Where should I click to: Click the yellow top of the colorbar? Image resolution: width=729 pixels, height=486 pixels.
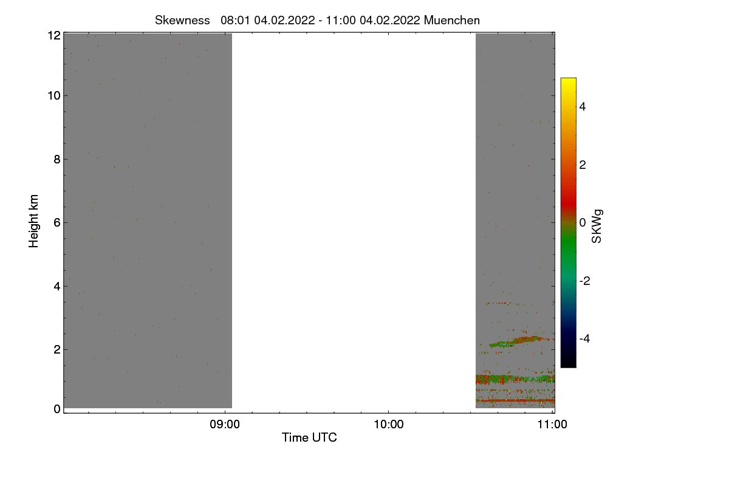(x=568, y=81)
